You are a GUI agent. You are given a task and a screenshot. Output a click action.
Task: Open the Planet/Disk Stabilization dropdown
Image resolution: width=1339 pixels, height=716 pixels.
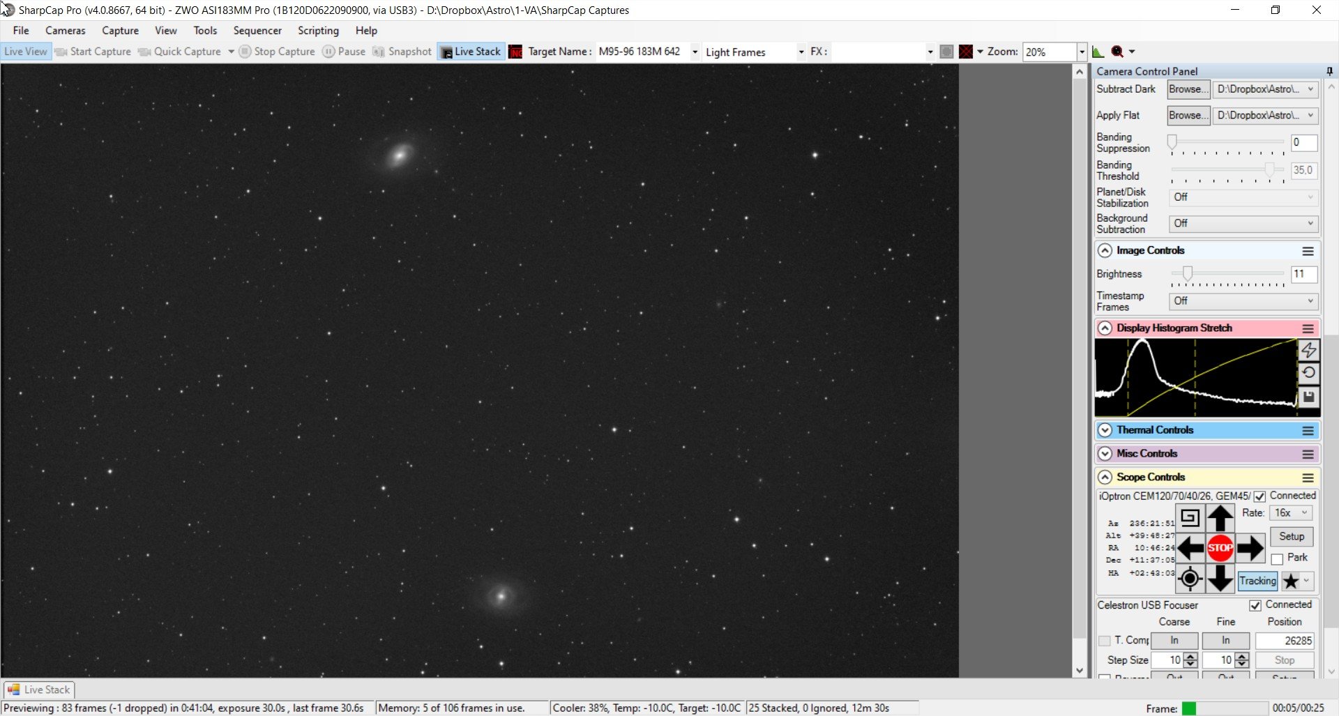tap(1243, 197)
